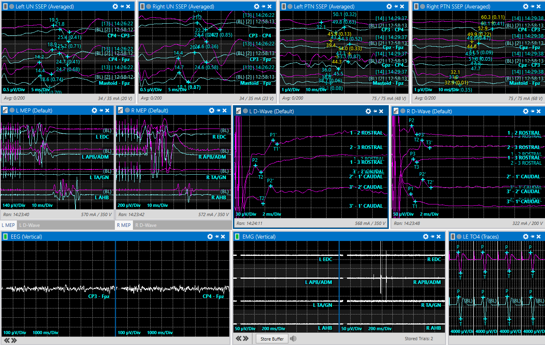This screenshot has height=345, width=545.
Task: Open settings gear of R MEP panel
Action: click(x=212, y=110)
